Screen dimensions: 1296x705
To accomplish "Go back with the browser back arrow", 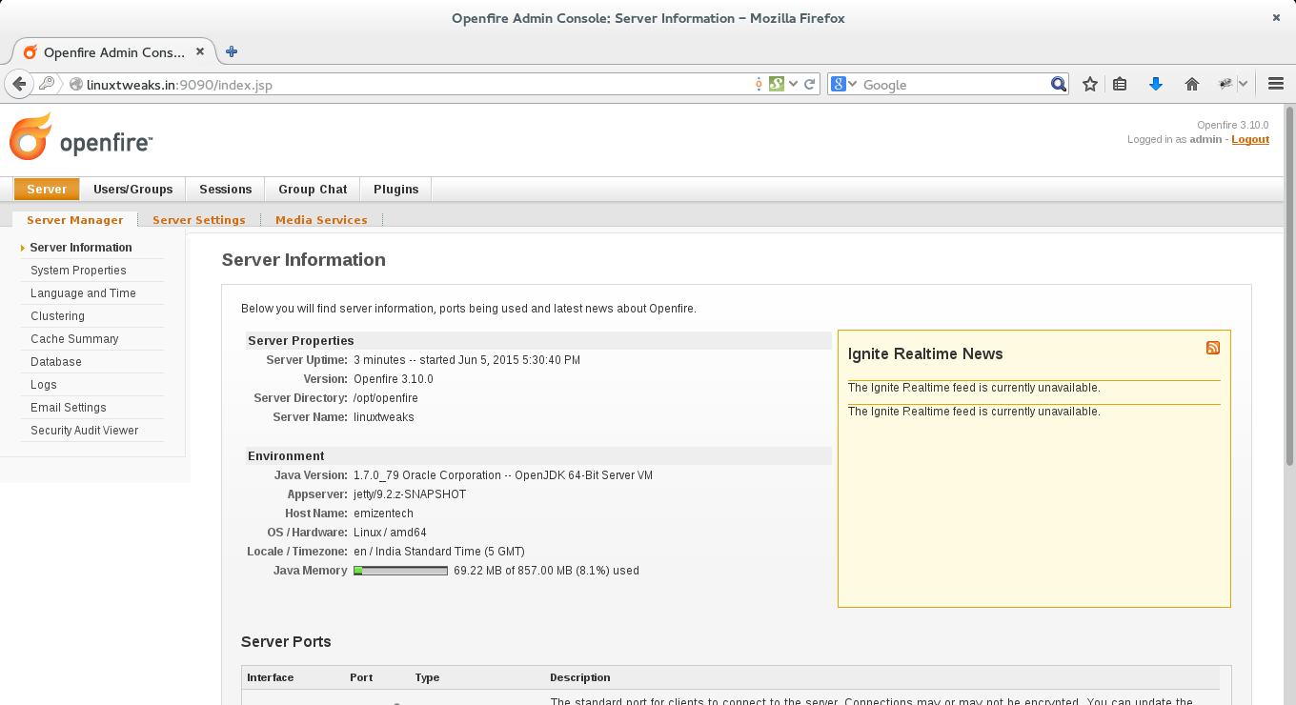I will tap(19, 84).
